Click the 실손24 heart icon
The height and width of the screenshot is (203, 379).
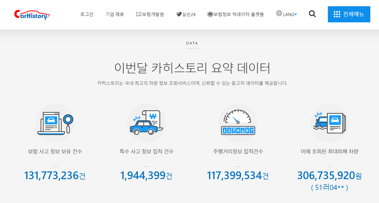179,14
